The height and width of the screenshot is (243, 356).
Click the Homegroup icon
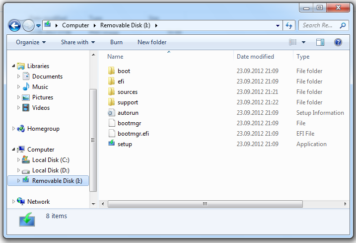(21, 128)
